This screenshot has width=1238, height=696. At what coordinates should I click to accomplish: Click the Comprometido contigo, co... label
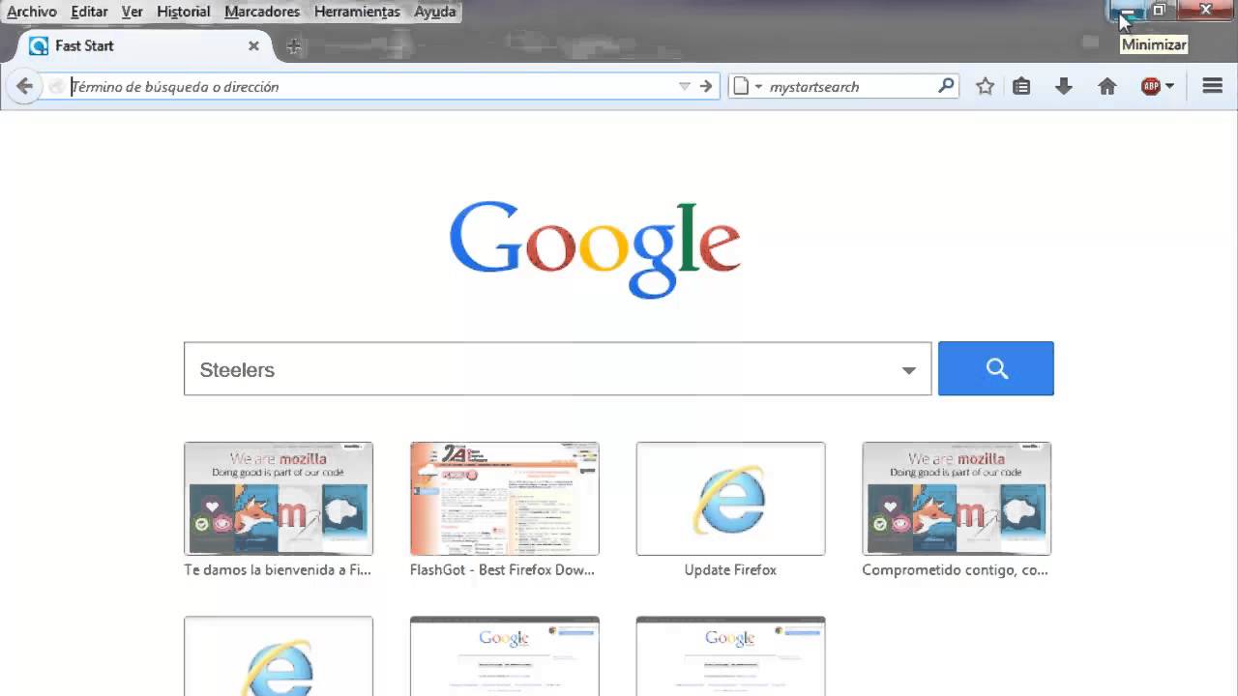[x=956, y=570]
